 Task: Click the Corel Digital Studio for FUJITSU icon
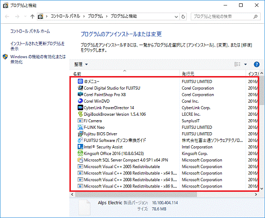[80, 88]
